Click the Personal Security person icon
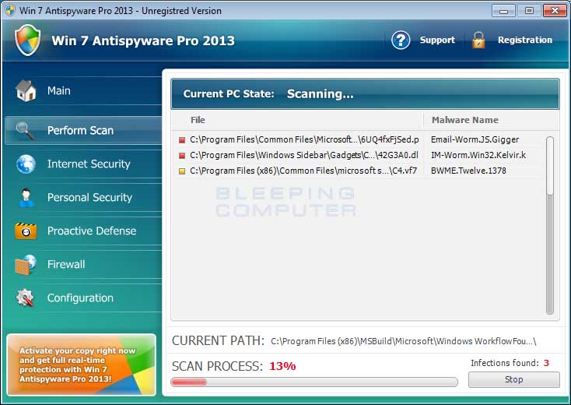The height and width of the screenshot is (405, 571). (x=26, y=198)
